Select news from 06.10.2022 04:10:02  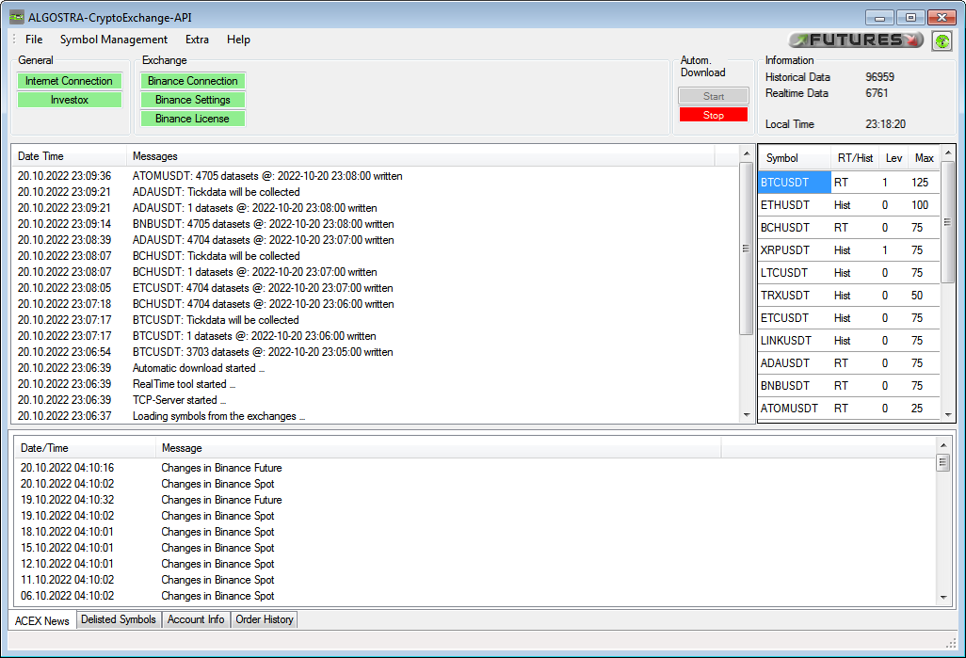point(475,597)
